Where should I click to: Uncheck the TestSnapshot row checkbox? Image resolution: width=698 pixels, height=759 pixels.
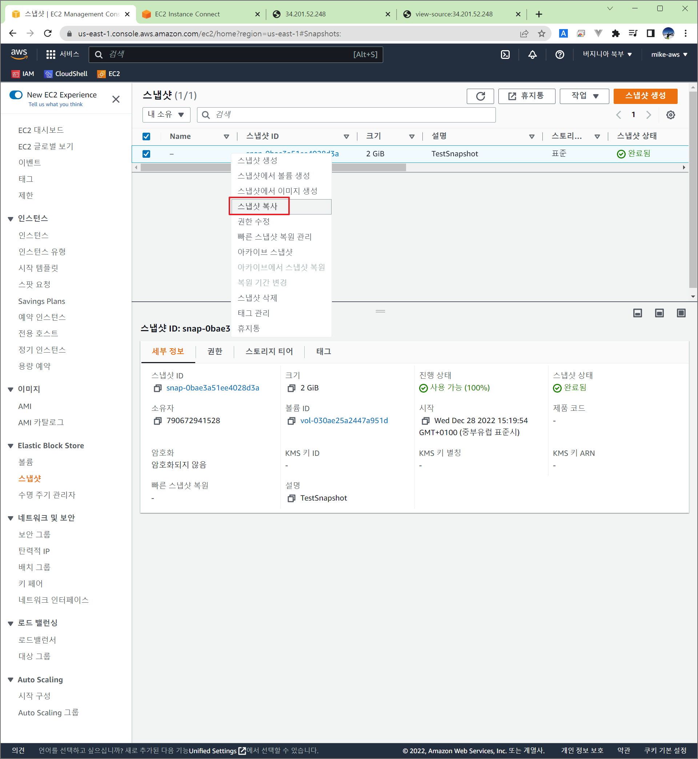click(146, 154)
